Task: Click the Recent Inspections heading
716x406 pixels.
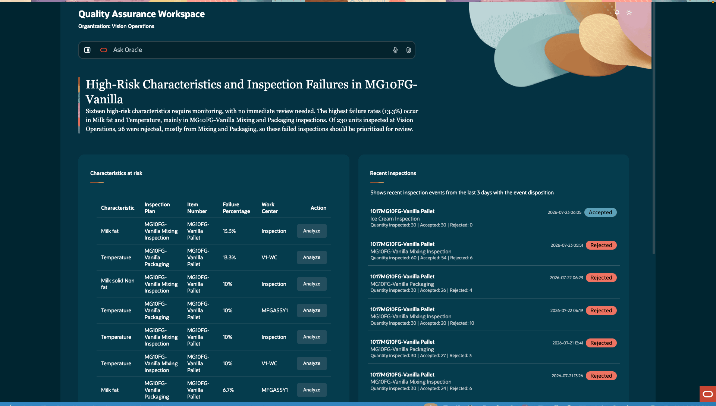Action: click(393, 173)
